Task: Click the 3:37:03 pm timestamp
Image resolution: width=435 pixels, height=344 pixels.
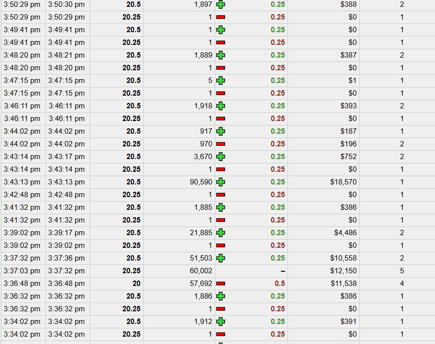Action: click(x=22, y=271)
